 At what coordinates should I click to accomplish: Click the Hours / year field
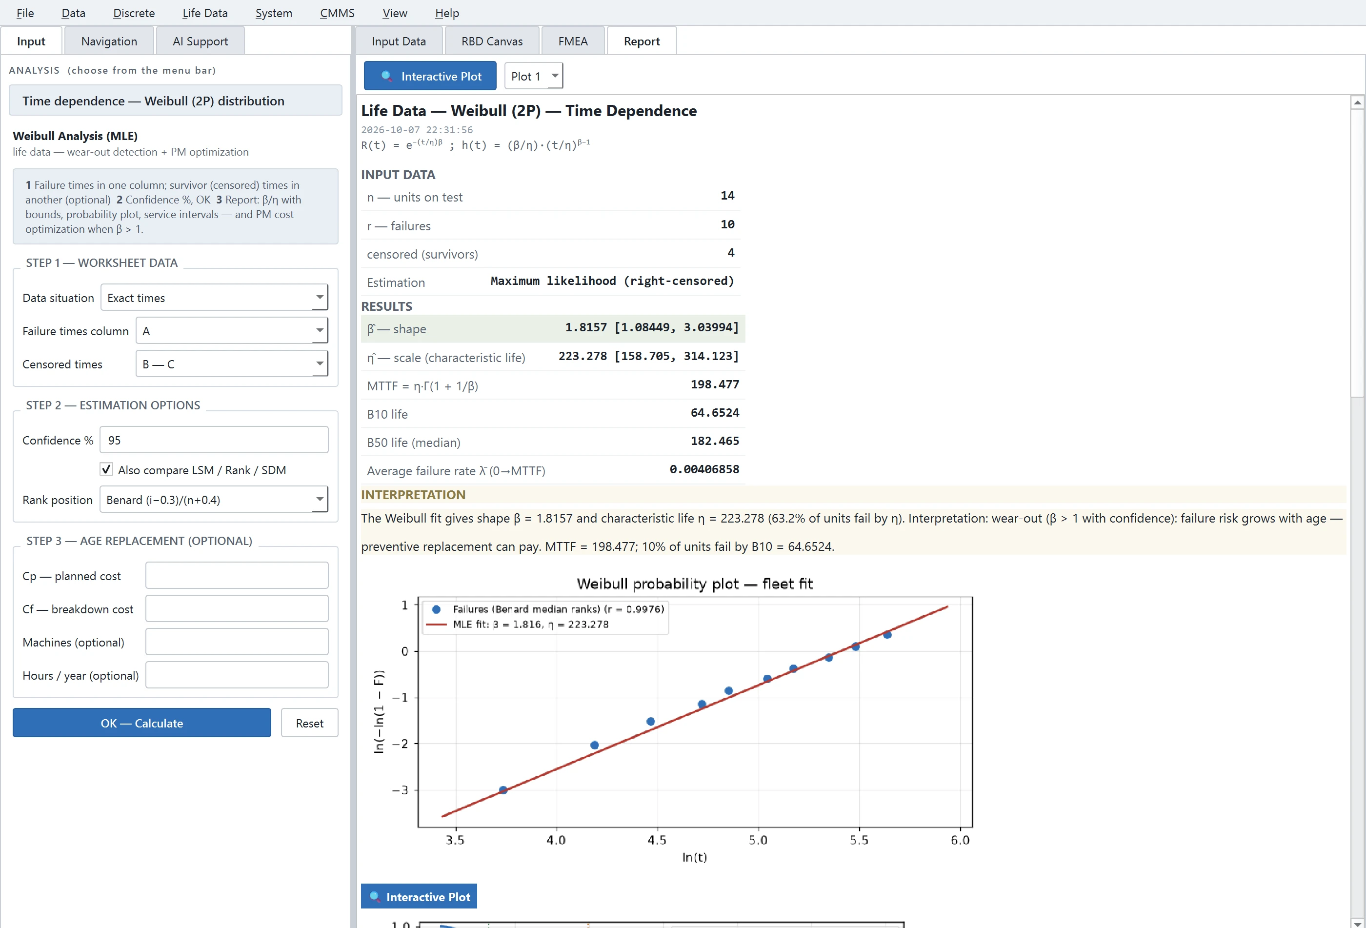[x=237, y=675]
